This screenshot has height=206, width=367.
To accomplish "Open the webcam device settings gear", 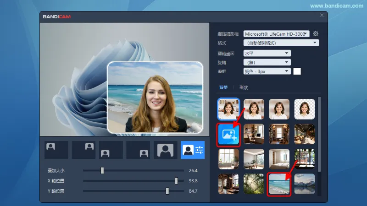I will (316, 33).
